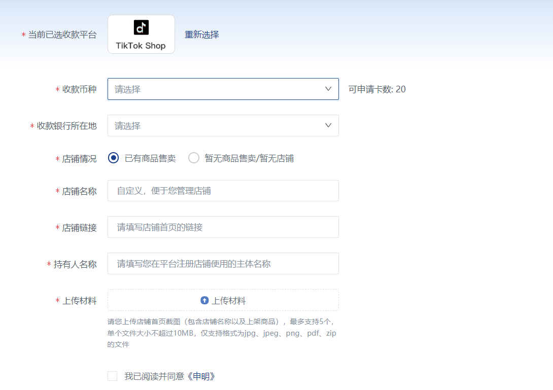Focus the 持有人名称 input field
The height and width of the screenshot is (390, 553).
pyautogui.click(x=223, y=264)
